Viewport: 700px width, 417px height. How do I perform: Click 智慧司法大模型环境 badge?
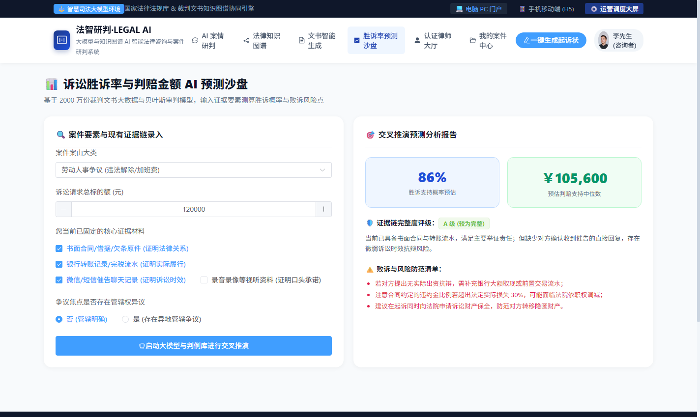89,9
